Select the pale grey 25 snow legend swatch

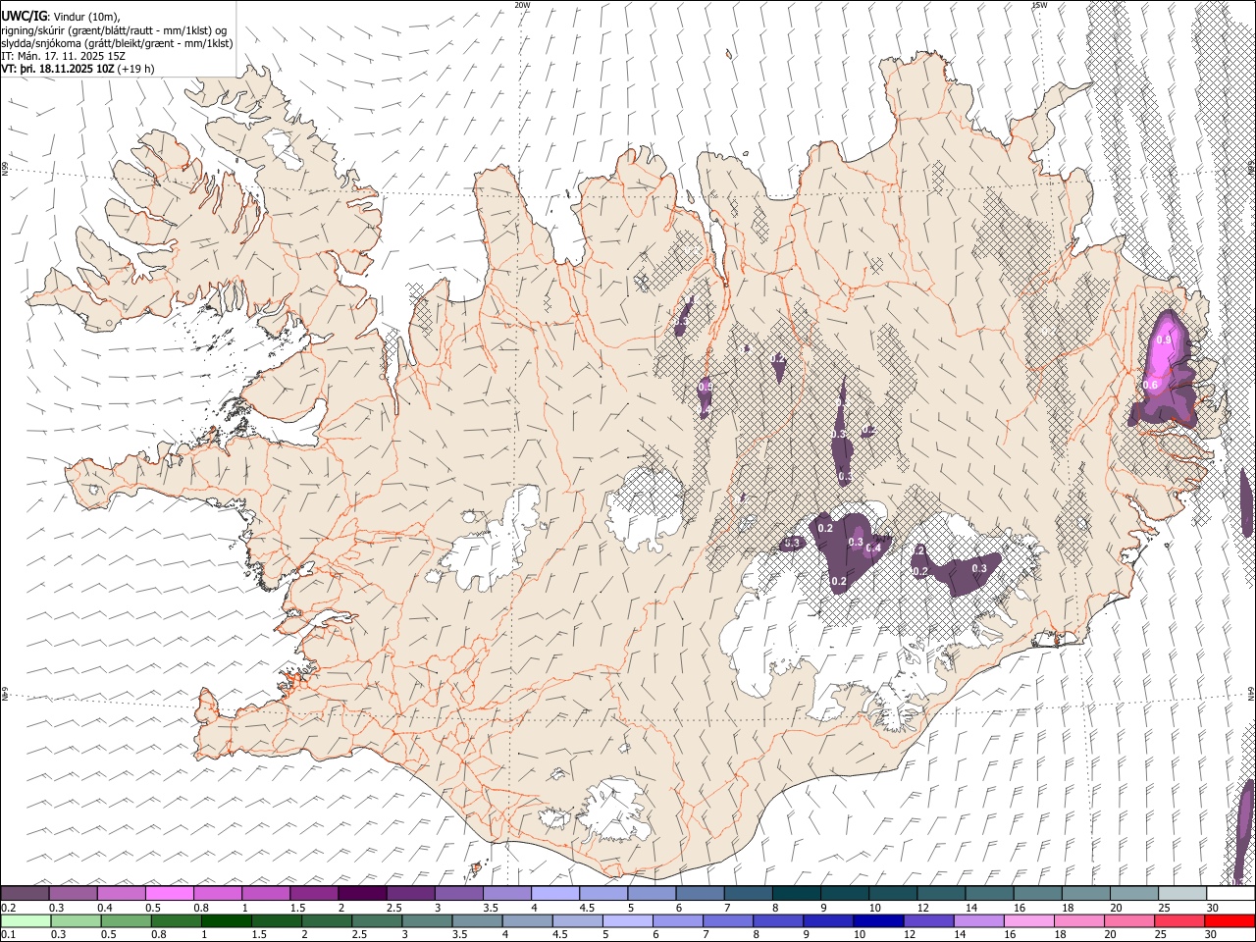point(1183,893)
